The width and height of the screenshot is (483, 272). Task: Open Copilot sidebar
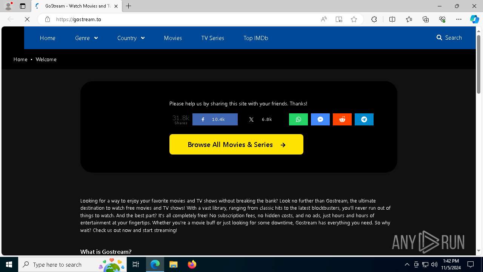click(475, 19)
